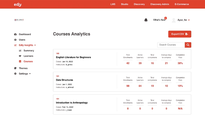This screenshot has width=205, height=117.
Task: Click the user avatar icon
Action: point(174,20)
